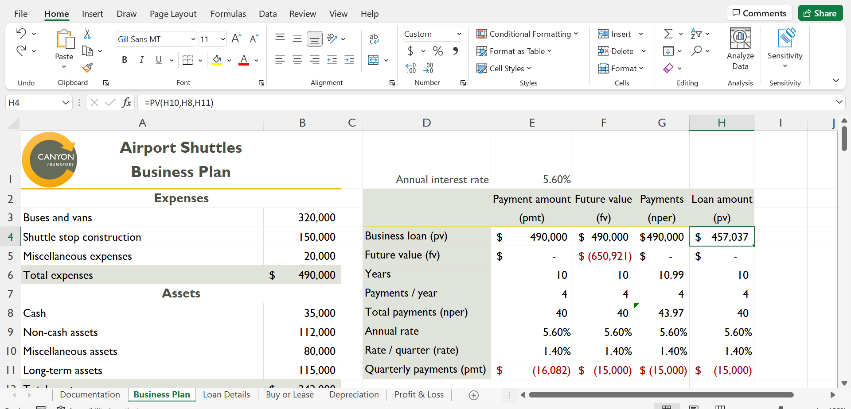The height and width of the screenshot is (409, 851).
Task: Toggle Bold formatting
Action: click(x=125, y=60)
